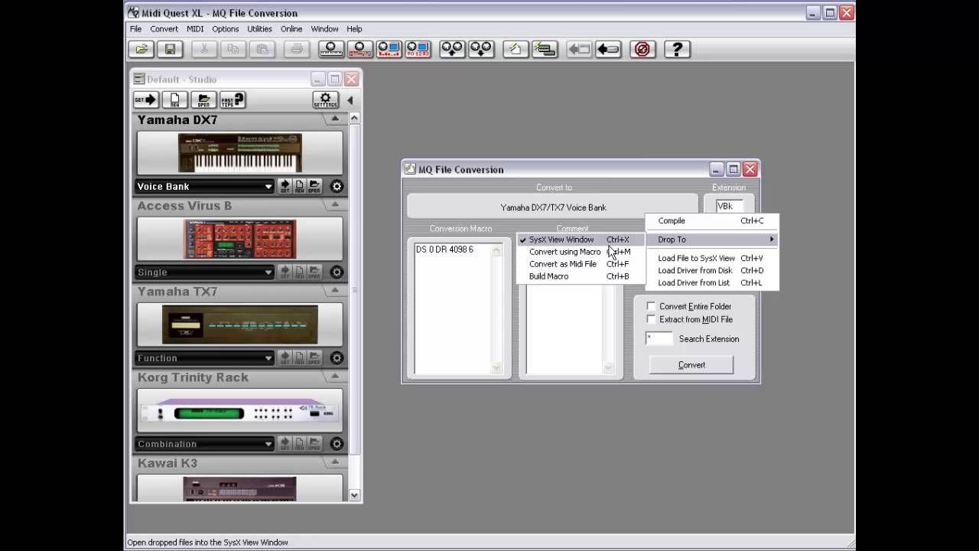Screen dimensions: 979x551
Task: Click the Get button in Studio toolbar
Action: click(145, 99)
